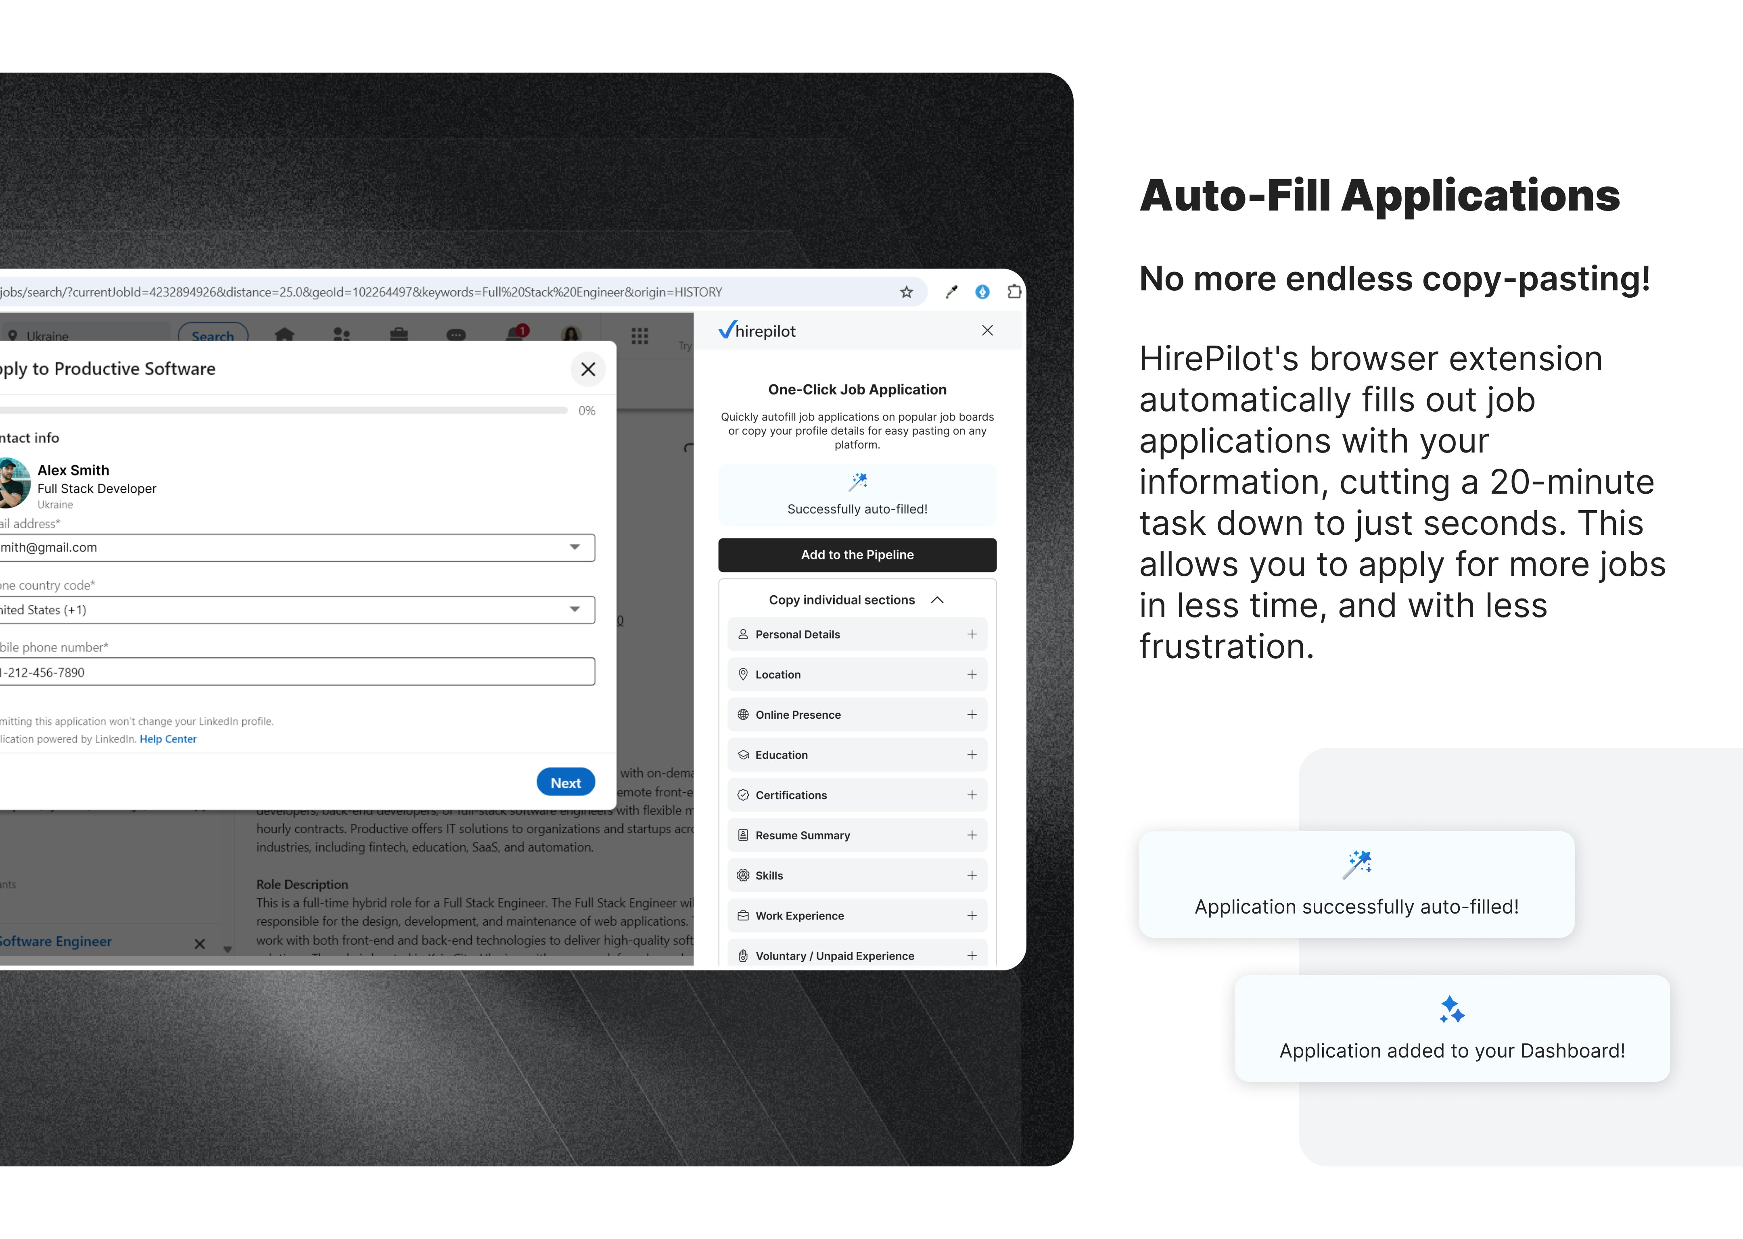
Task: Click the 'Auto-Fill Applications' headline
Action: (x=1379, y=195)
